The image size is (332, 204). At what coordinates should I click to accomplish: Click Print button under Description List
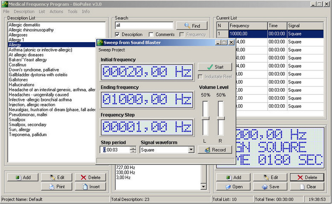(x=57, y=187)
